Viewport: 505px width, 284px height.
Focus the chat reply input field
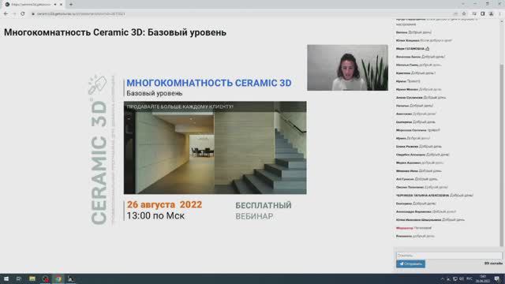pos(449,256)
